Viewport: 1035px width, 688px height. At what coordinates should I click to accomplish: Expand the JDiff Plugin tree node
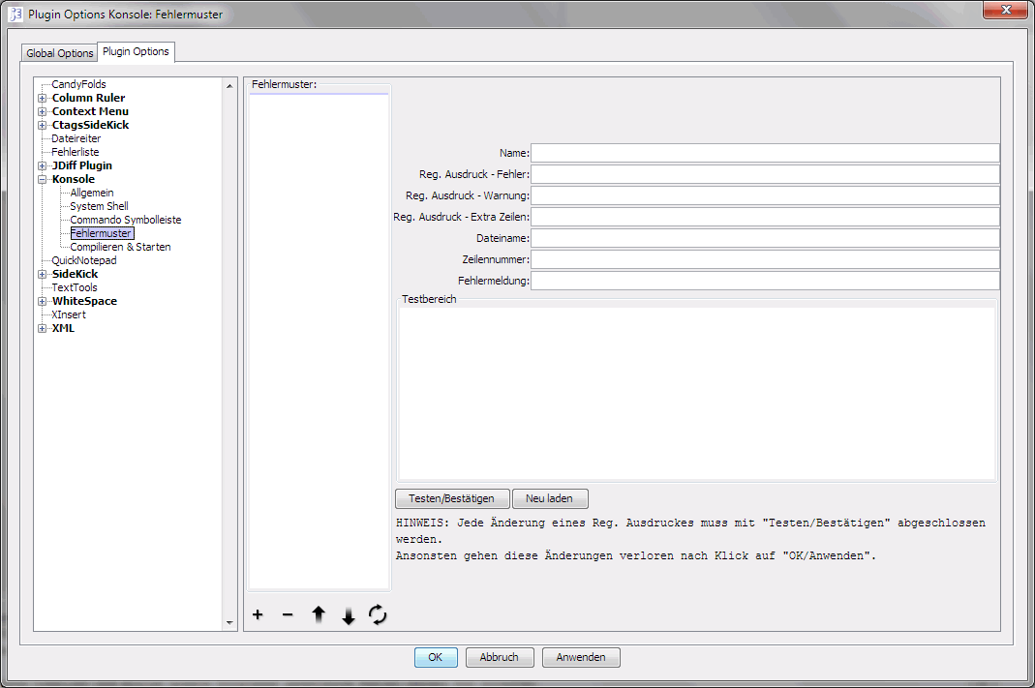(x=42, y=165)
